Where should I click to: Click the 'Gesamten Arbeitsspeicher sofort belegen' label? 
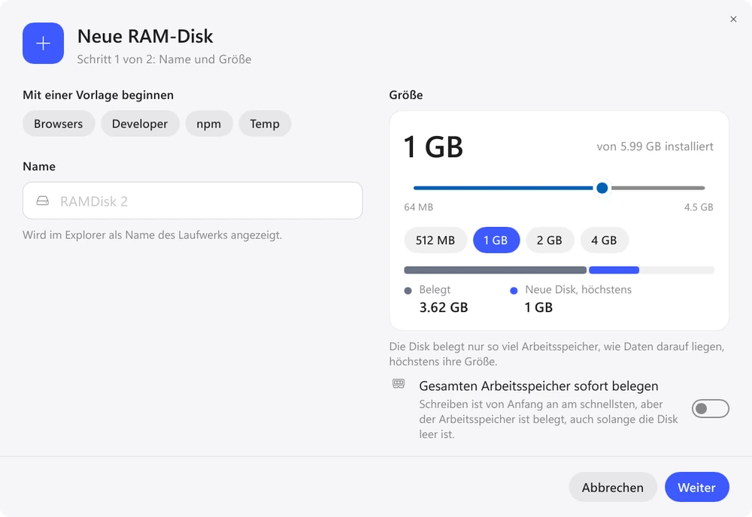pyautogui.click(x=538, y=386)
